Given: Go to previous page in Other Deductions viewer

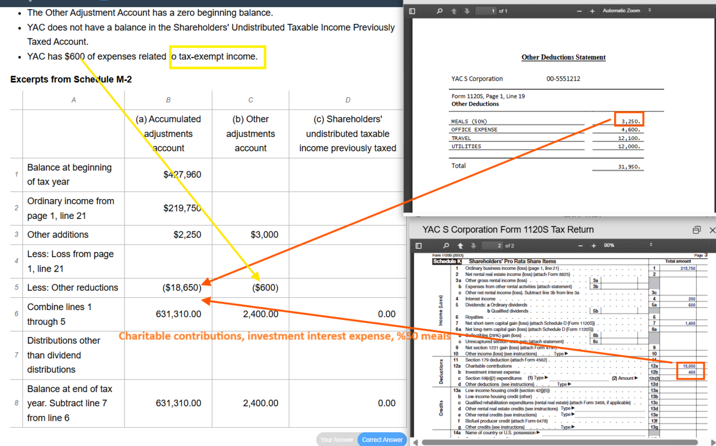Looking at the screenshot, I should coord(454,11).
